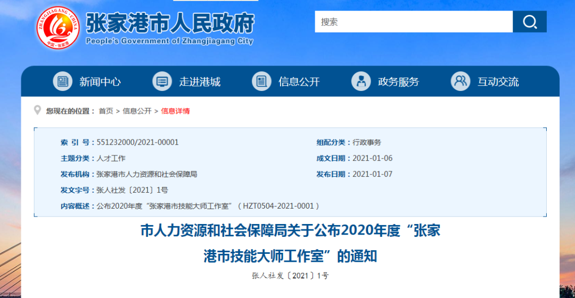Click the 人才工作 topic category value
The image size is (575, 298).
pos(111,159)
